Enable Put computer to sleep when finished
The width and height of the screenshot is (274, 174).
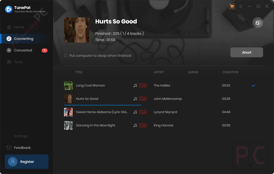[65, 56]
